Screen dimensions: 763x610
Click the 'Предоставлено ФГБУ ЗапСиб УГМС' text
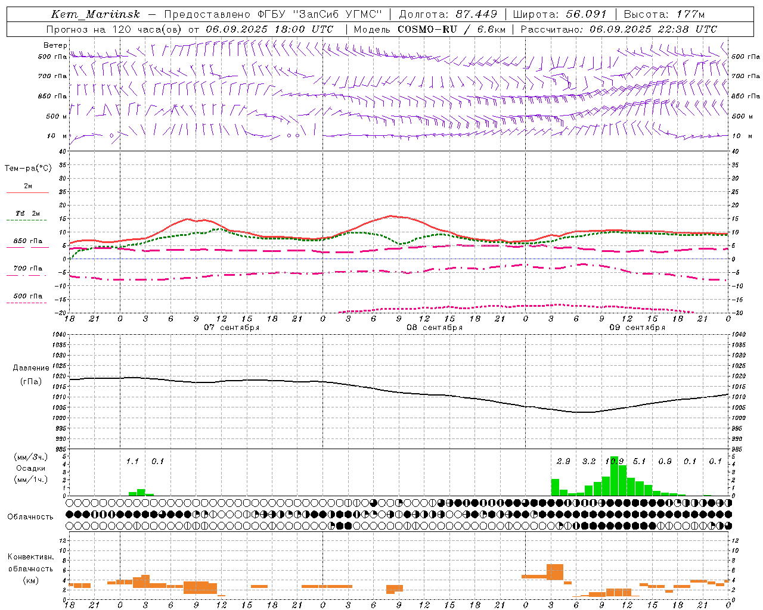[272, 14]
